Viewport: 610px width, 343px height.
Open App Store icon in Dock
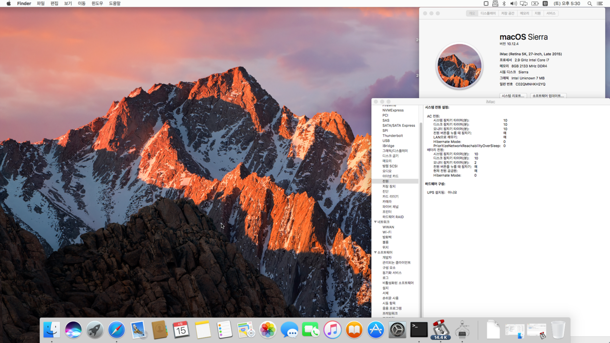[376, 330]
